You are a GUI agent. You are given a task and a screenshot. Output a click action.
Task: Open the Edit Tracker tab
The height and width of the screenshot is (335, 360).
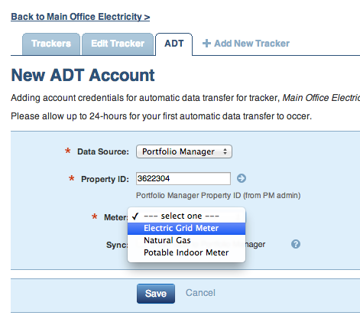click(x=118, y=44)
